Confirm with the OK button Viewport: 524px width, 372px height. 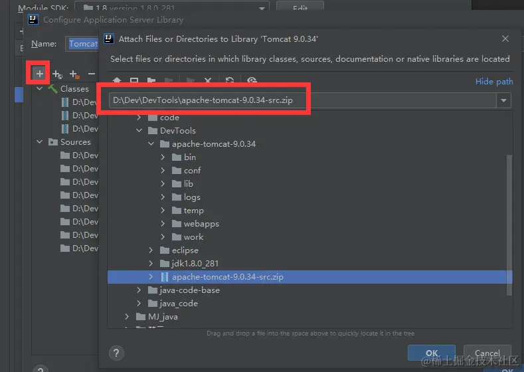432,353
